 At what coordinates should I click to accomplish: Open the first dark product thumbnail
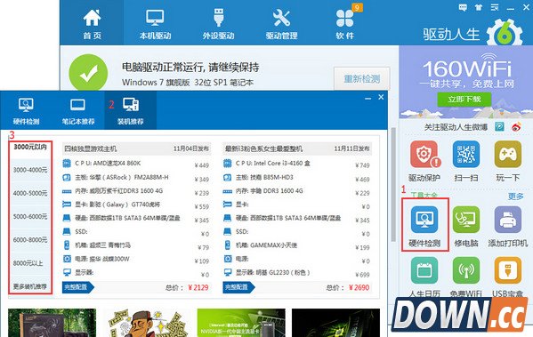click(52, 323)
